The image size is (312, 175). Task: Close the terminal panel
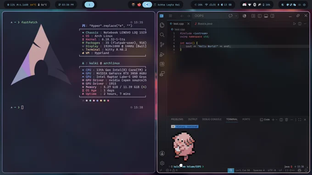click(x=305, y=120)
